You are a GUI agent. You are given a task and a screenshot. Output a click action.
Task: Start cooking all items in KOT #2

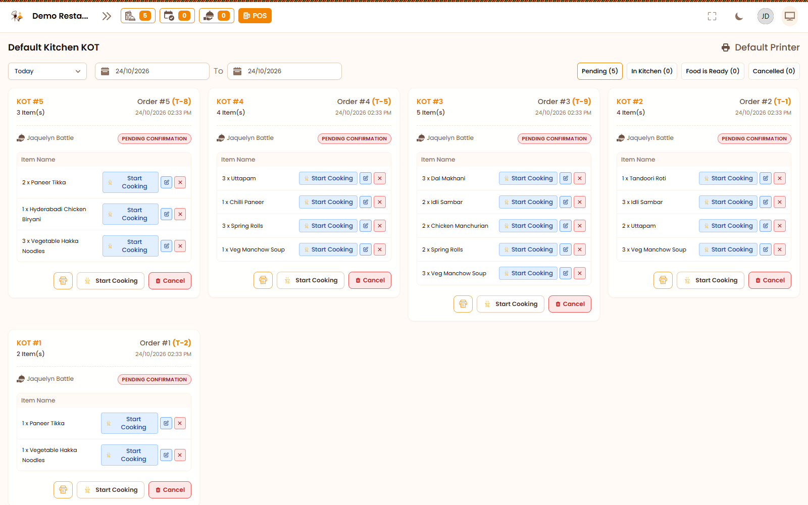pos(711,280)
